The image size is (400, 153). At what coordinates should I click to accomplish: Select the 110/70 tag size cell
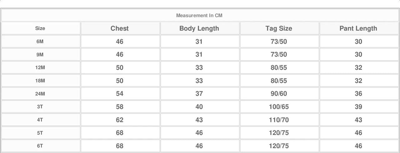(x=279, y=120)
